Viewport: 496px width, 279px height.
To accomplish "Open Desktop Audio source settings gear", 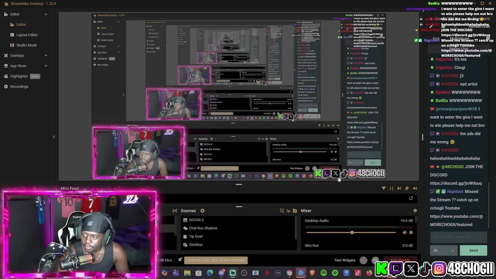I will (x=411, y=232).
